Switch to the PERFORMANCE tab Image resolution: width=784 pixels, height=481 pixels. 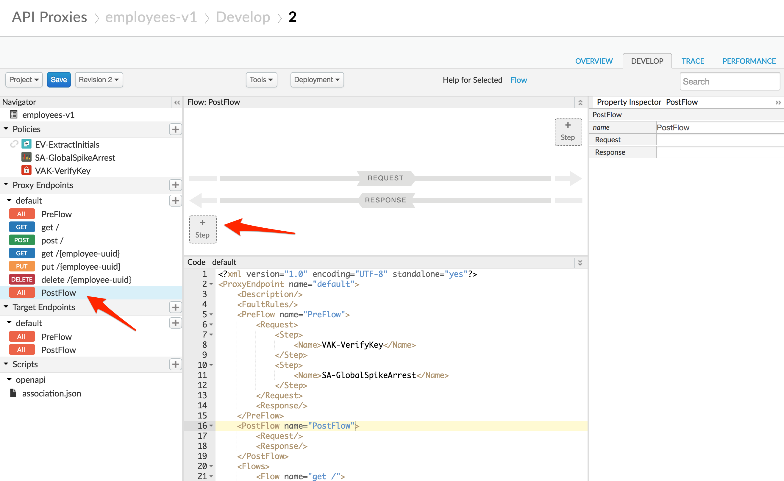point(749,61)
